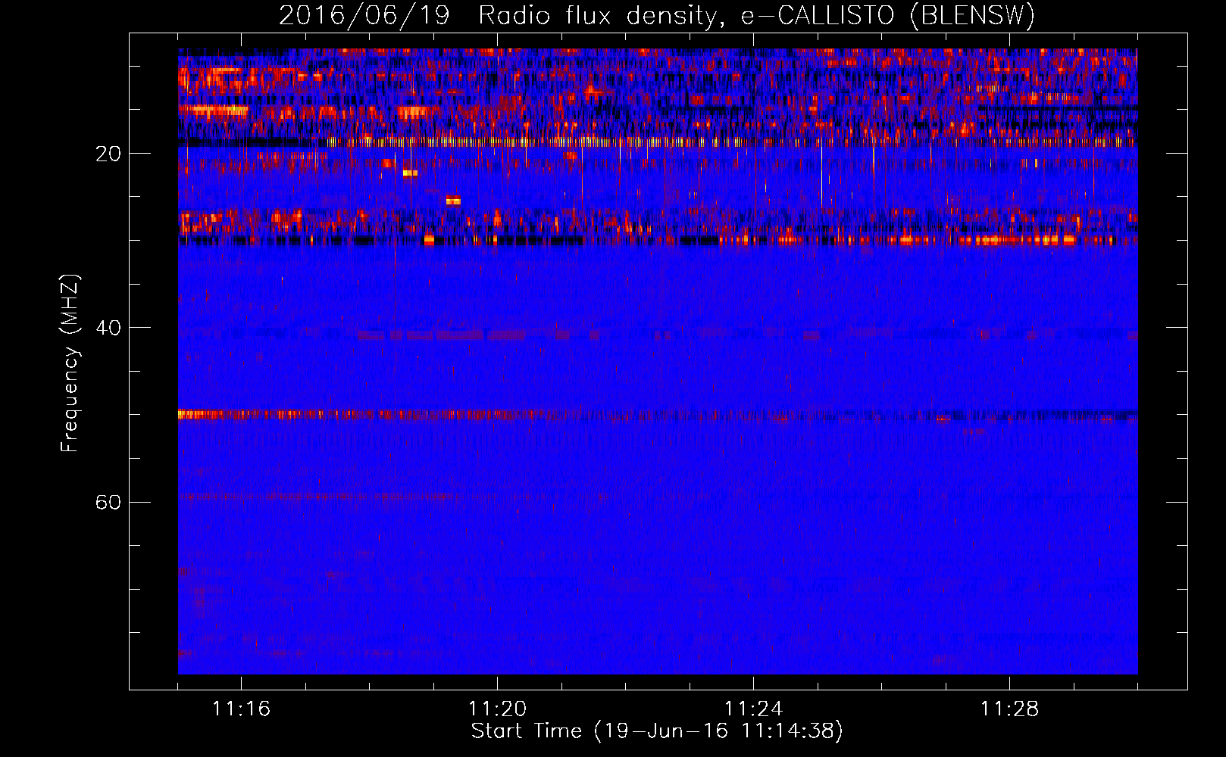This screenshot has height=757, width=1226.
Task: Click the 60 MHz frequency tick label
Action: [x=108, y=503]
